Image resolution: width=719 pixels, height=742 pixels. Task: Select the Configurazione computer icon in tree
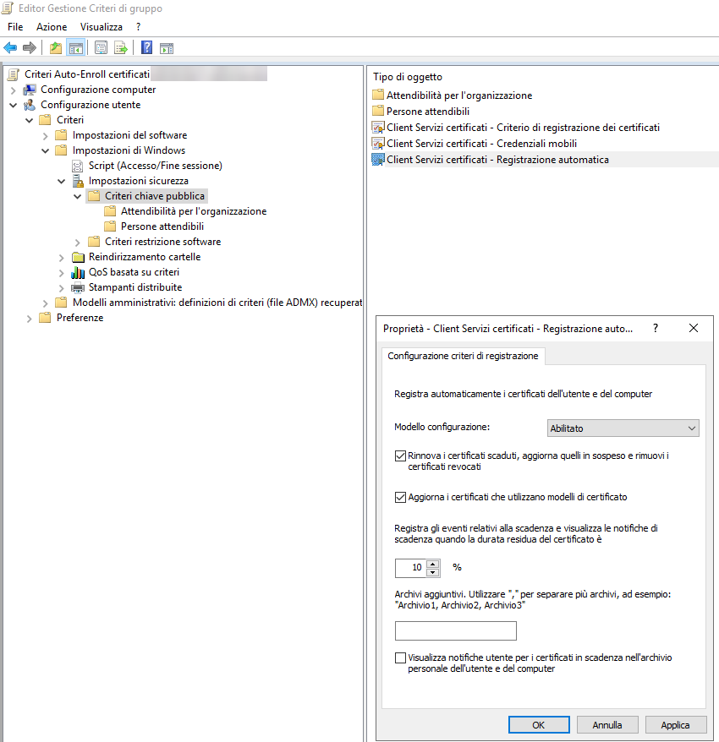(x=30, y=90)
